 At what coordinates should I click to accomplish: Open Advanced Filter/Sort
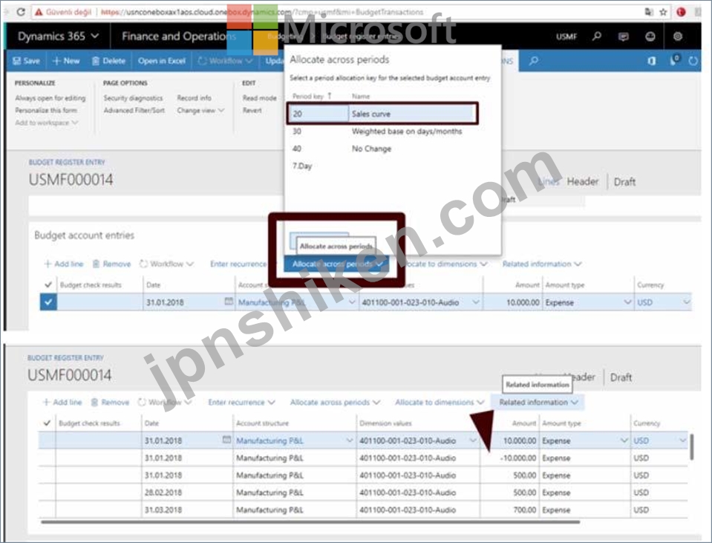tap(134, 111)
